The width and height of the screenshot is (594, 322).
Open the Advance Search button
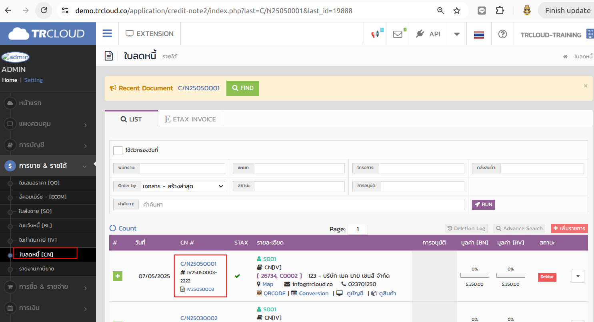[519, 229]
